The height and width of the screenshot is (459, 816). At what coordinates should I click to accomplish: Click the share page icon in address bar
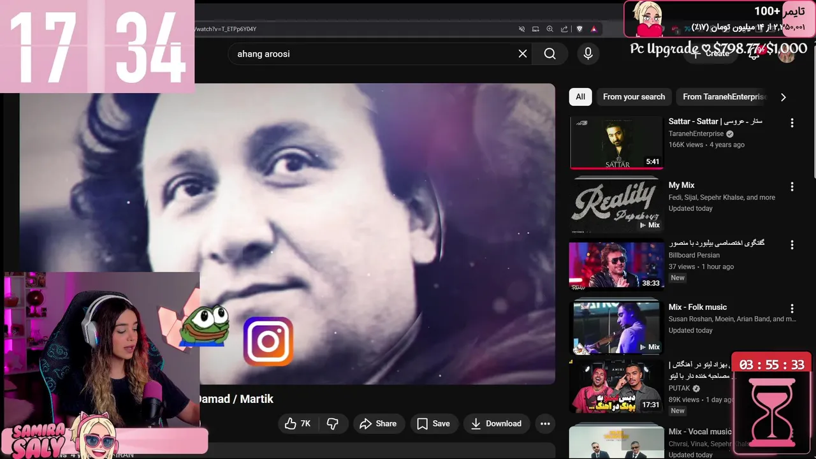click(x=564, y=29)
